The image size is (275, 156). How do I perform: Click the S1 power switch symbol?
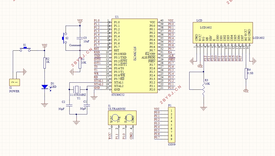(x=25, y=49)
